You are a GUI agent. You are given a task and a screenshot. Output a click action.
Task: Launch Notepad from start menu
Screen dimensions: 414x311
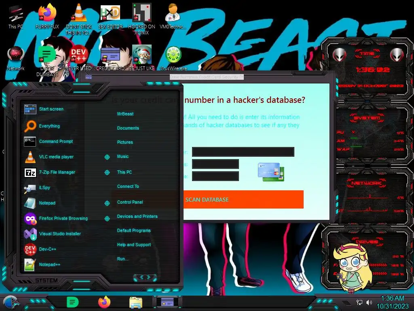tap(47, 203)
